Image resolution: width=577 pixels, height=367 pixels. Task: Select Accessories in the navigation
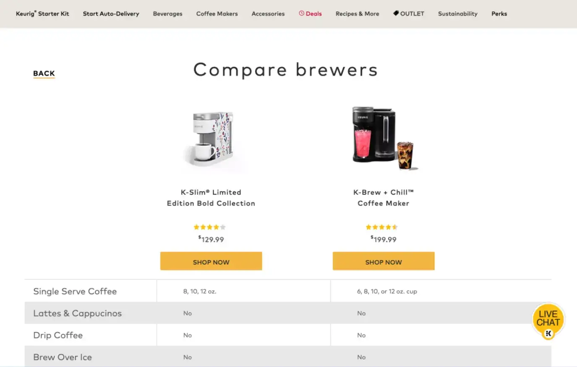tap(268, 13)
